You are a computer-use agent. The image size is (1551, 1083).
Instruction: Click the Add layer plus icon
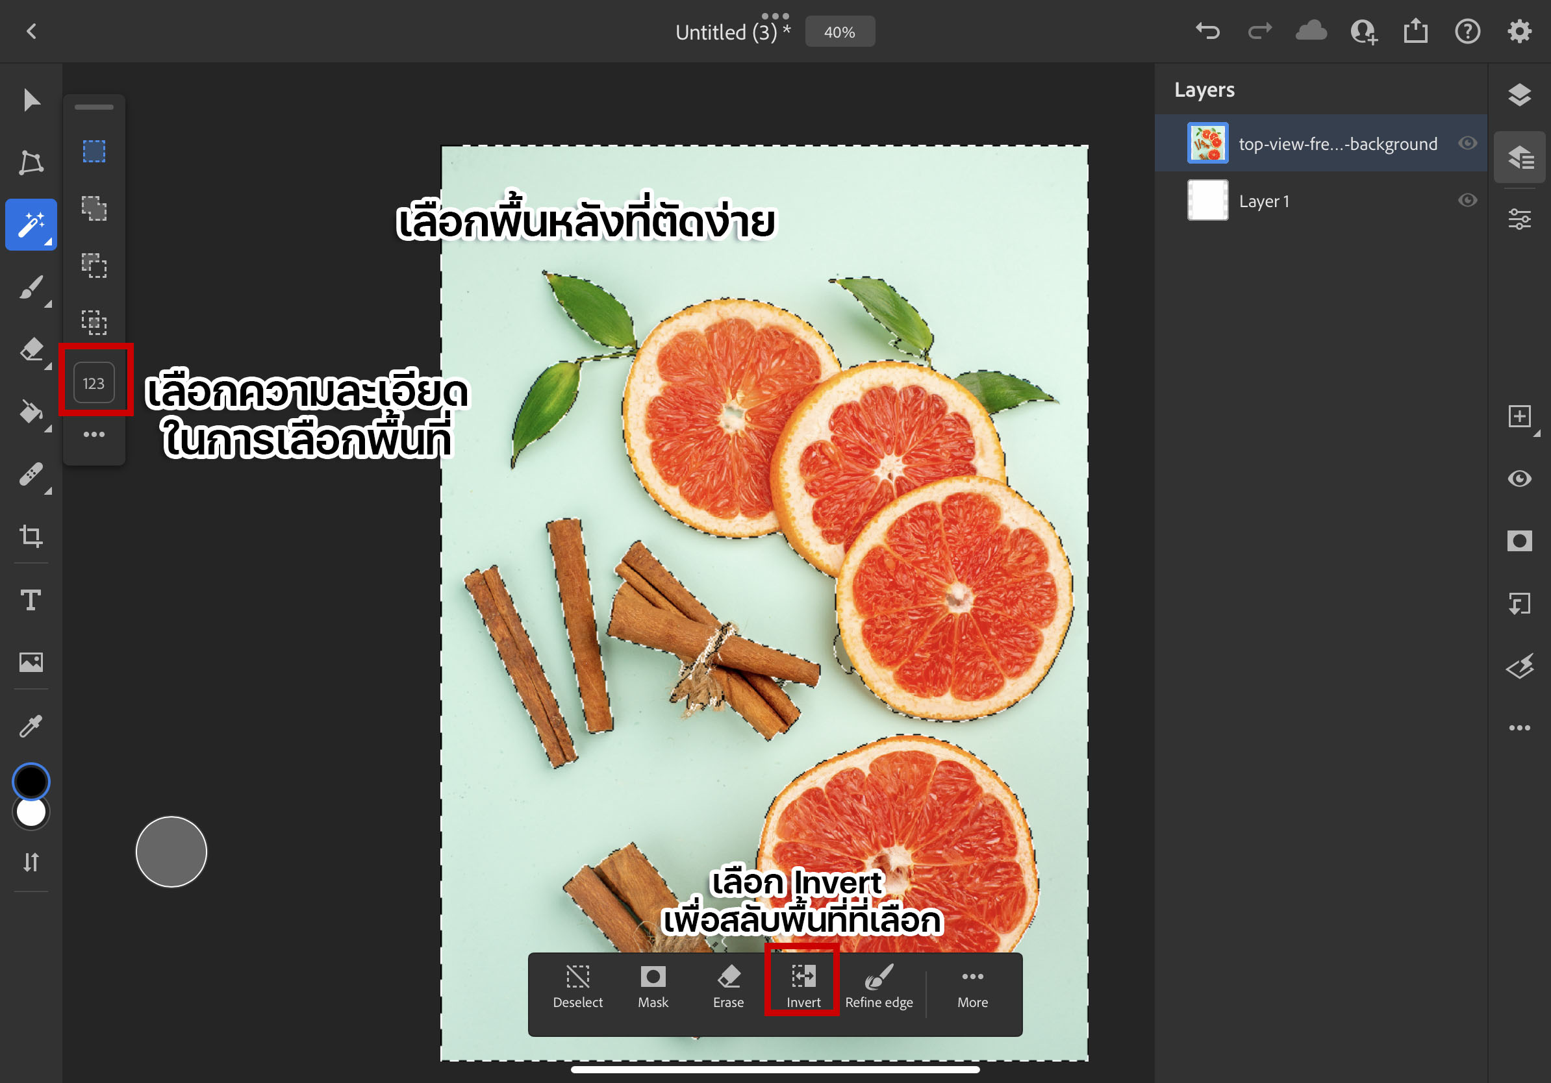[x=1519, y=416]
